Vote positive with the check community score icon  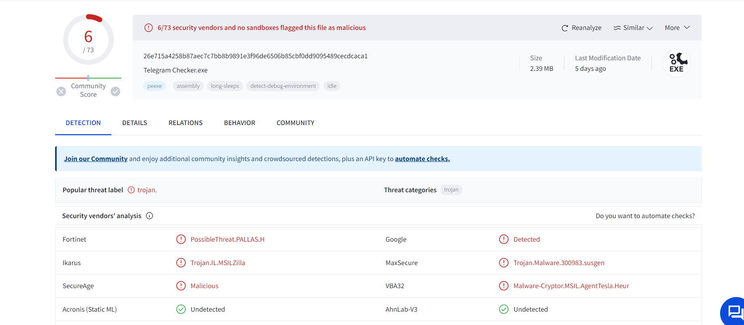(x=115, y=91)
